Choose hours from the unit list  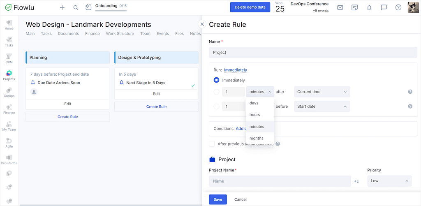coord(260,115)
